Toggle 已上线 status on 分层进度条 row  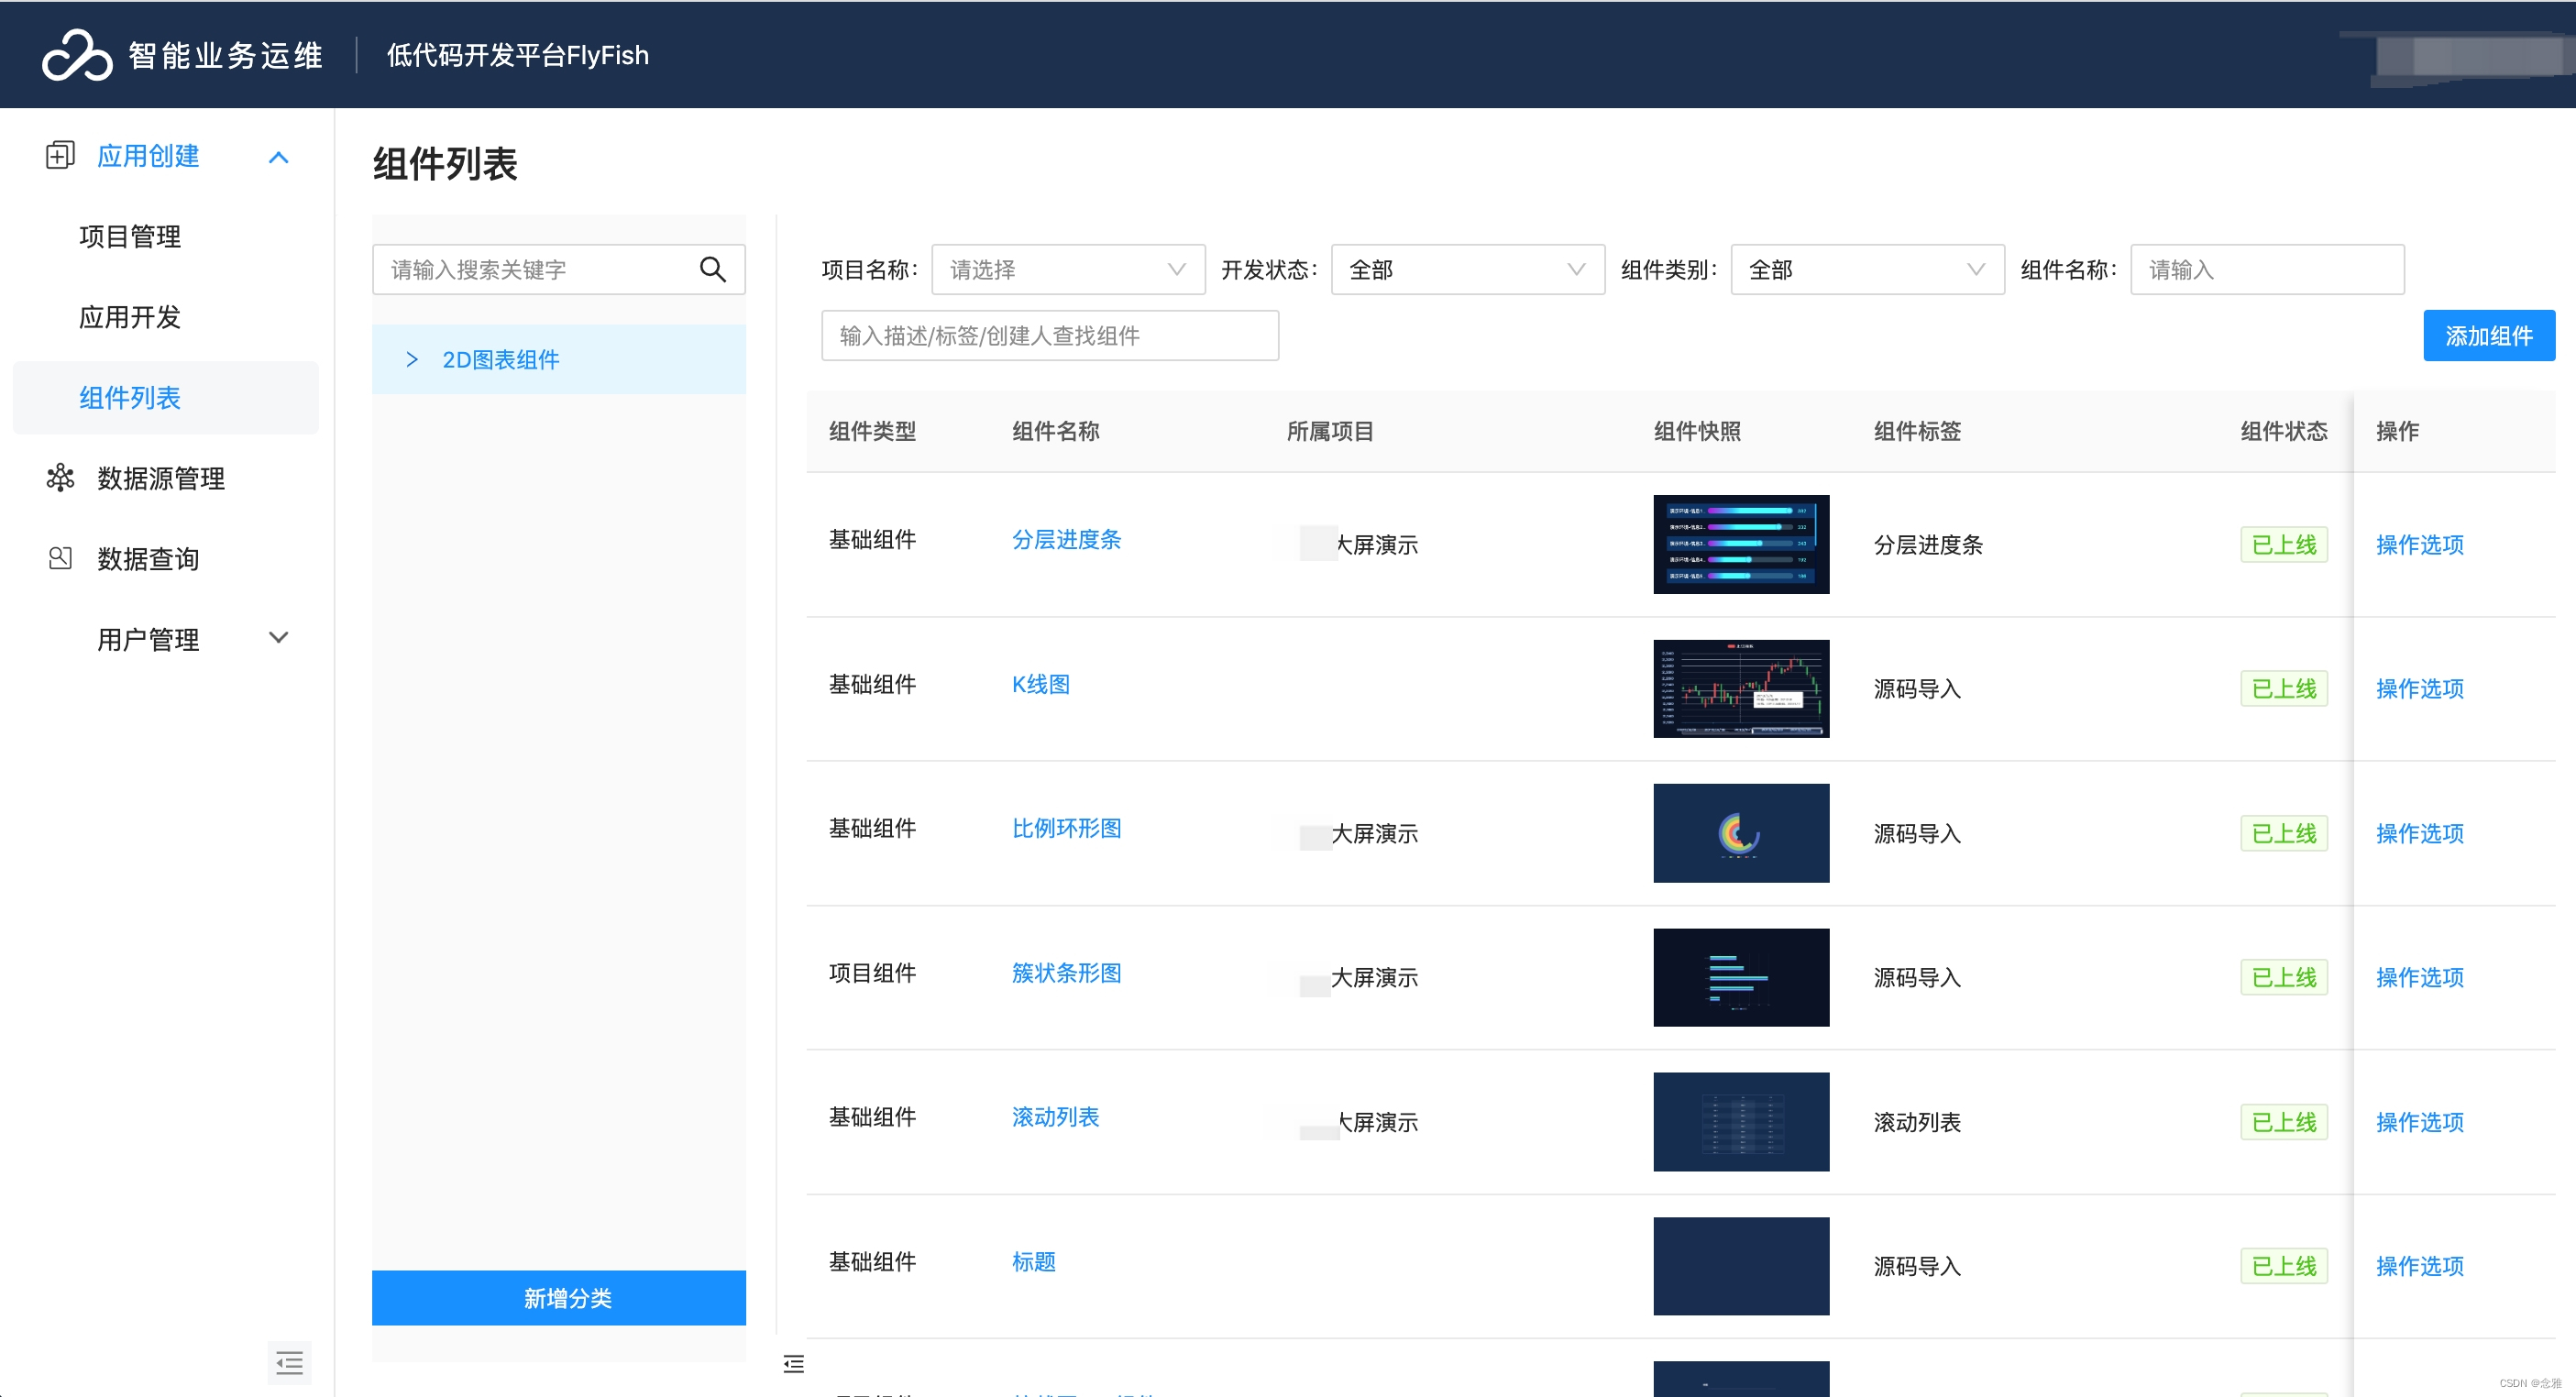point(2284,544)
